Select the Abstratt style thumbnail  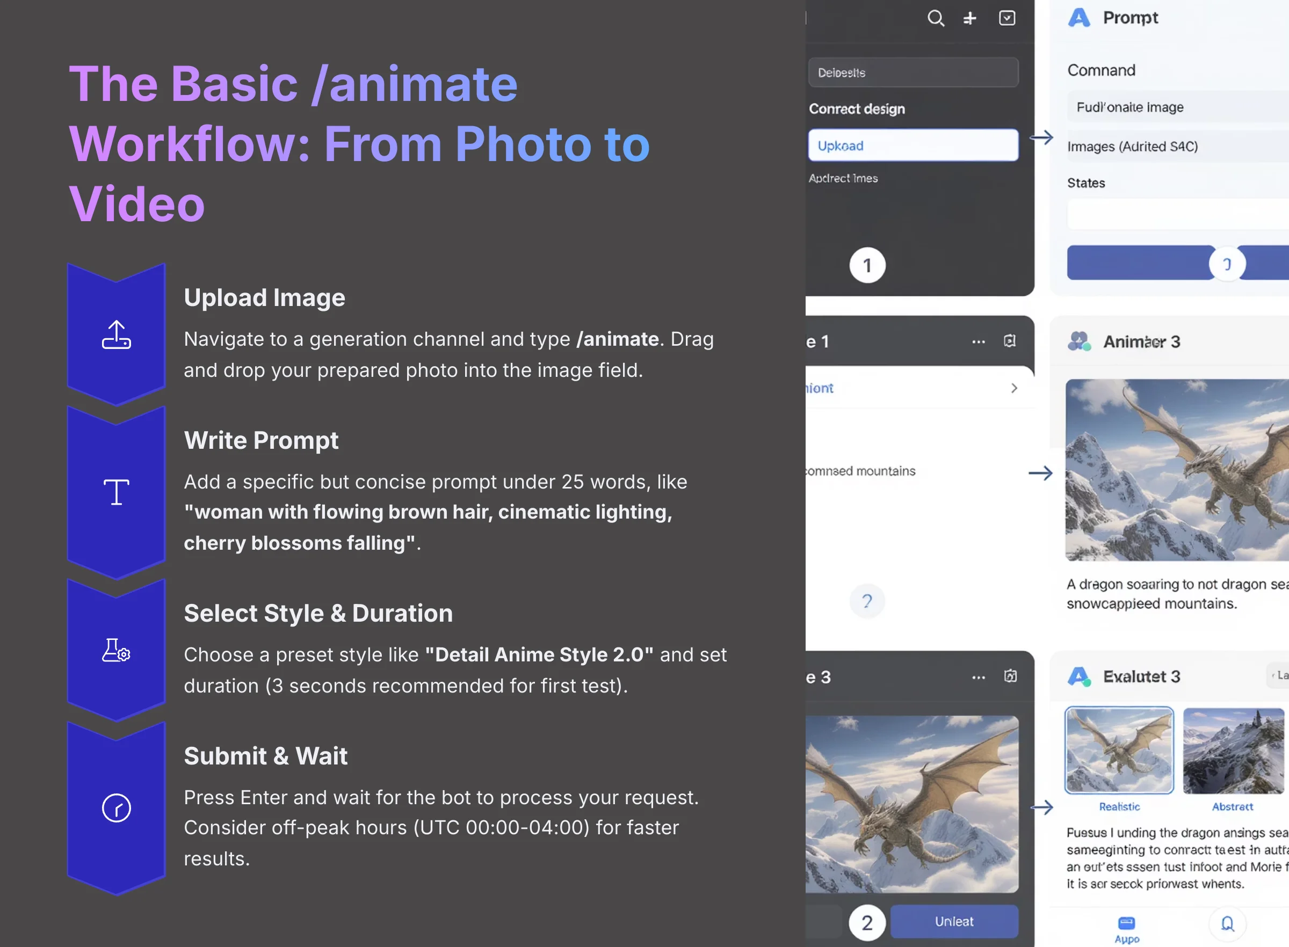(x=1233, y=751)
